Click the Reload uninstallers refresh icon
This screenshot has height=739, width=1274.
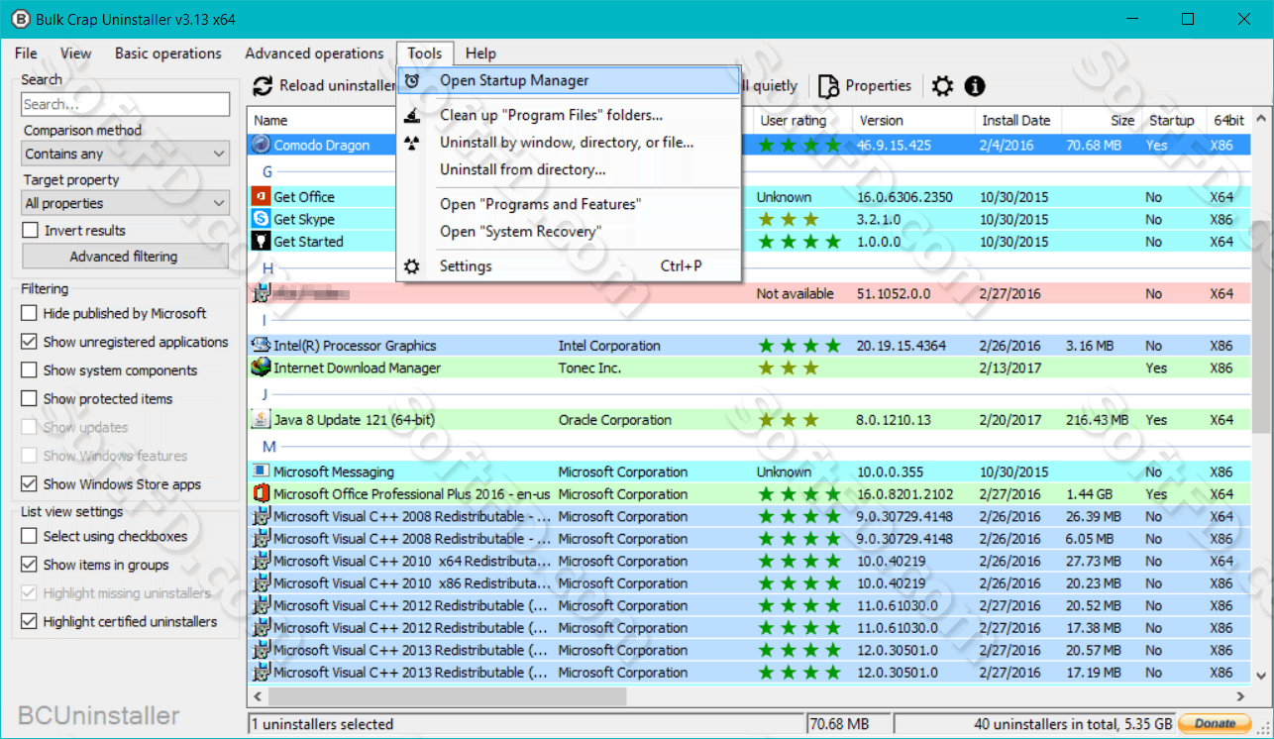point(263,86)
